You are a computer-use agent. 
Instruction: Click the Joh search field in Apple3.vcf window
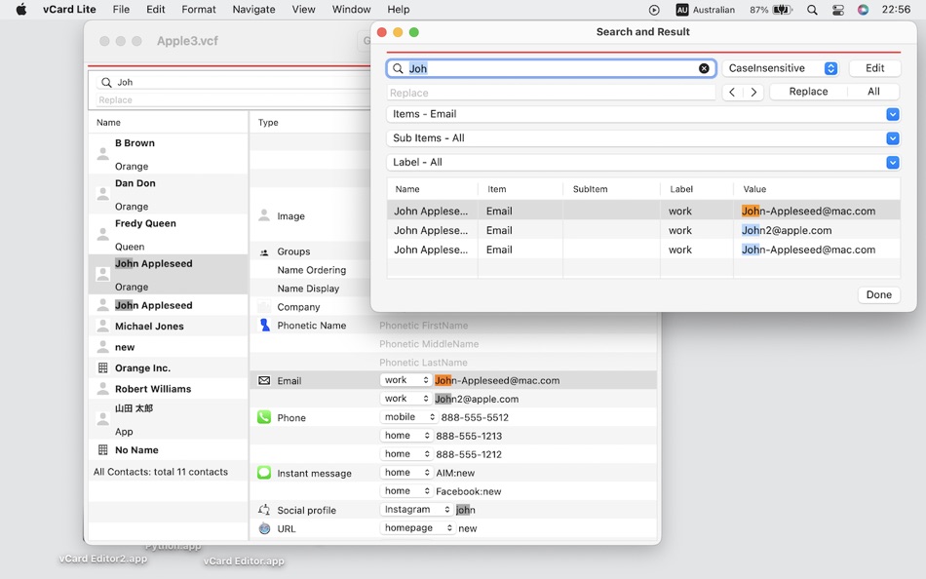pos(233,82)
